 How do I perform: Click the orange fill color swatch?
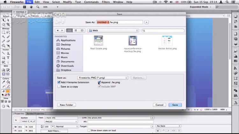pos(8,91)
